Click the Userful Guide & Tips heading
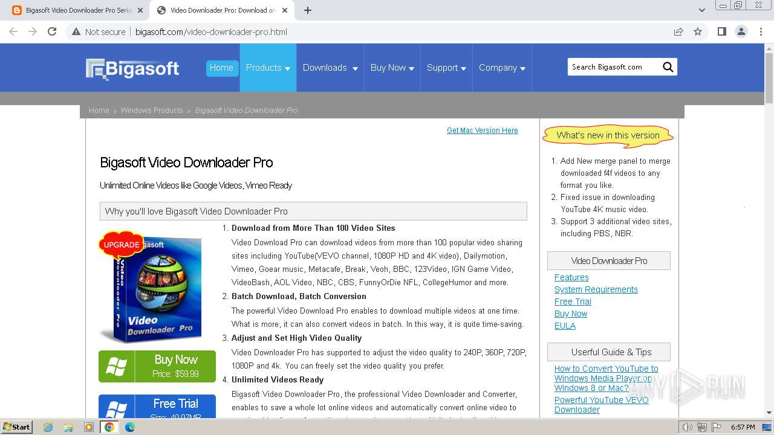 (609, 352)
